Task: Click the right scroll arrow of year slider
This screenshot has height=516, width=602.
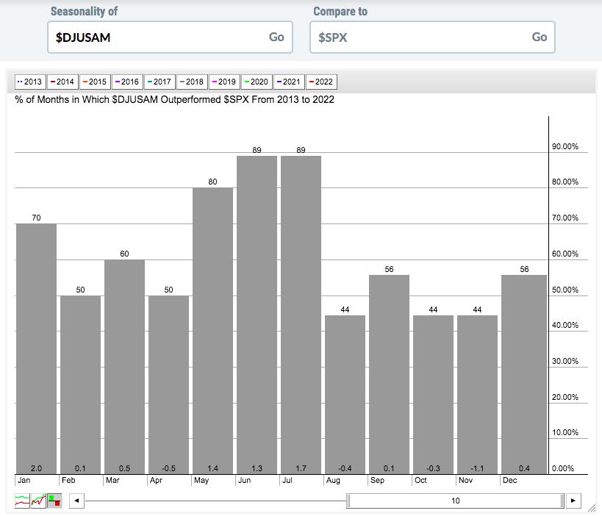Action: click(573, 501)
